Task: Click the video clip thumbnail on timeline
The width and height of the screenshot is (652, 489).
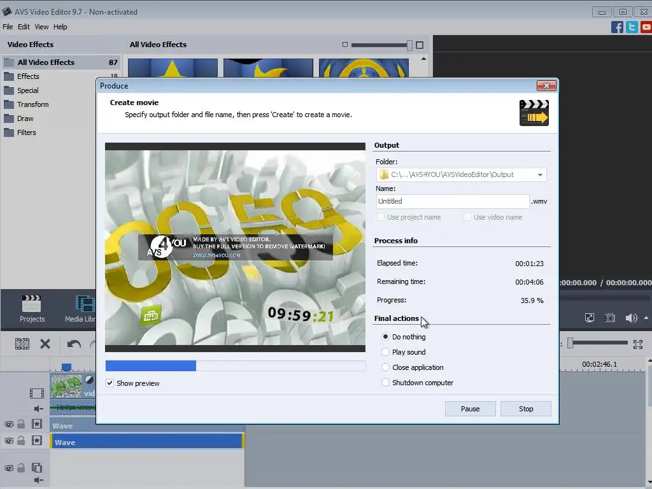Action: (x=66, y=386)
